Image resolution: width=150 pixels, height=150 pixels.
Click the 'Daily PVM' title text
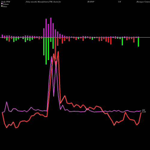(6, 2)
